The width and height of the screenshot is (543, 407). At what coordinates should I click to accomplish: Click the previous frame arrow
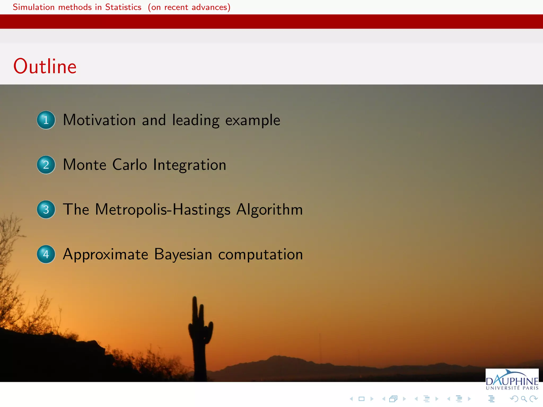(x=384, y=399)
